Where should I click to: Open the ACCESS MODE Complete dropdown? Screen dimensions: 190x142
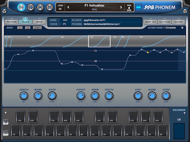[170, 28]
